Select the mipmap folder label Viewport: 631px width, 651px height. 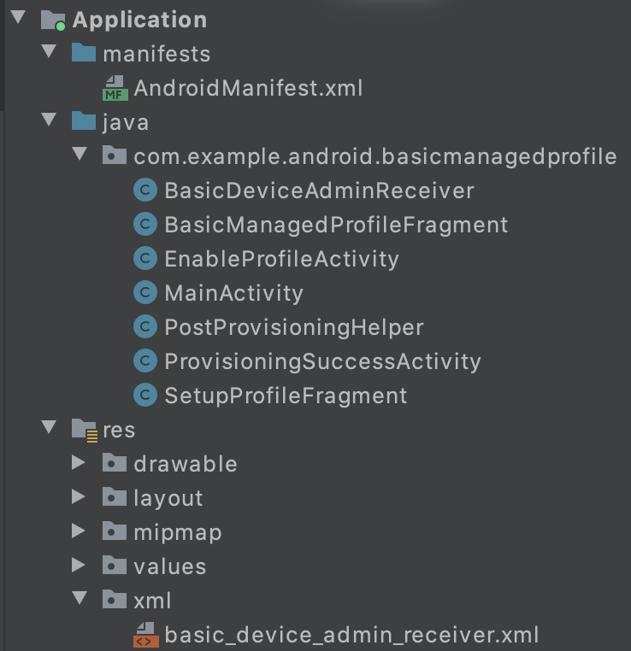tap(178, 532)
